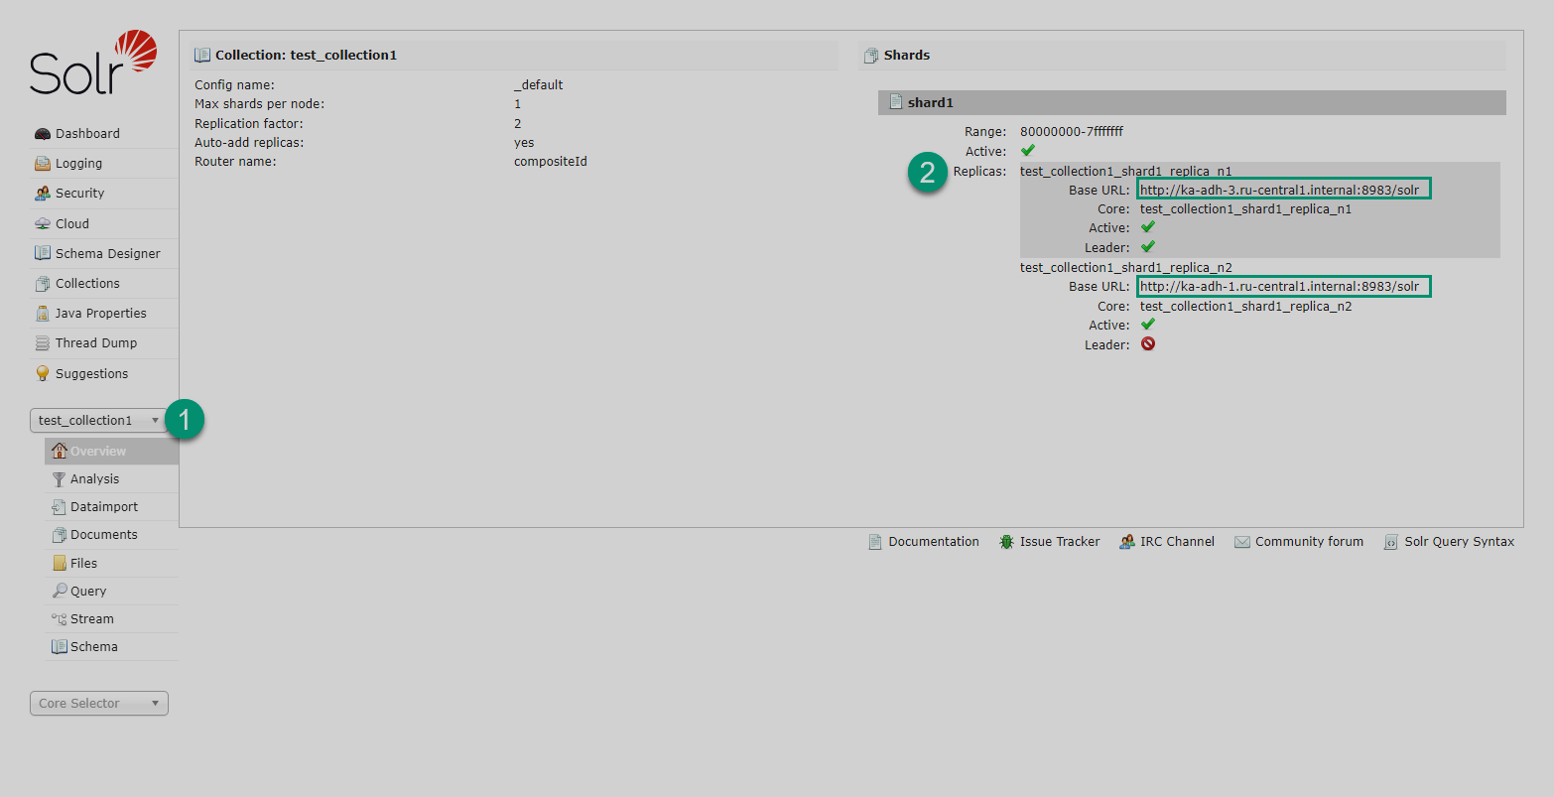Click the shard1 page icon
This screenshot has width=1554, height=797.
click(x=895, y=102)
